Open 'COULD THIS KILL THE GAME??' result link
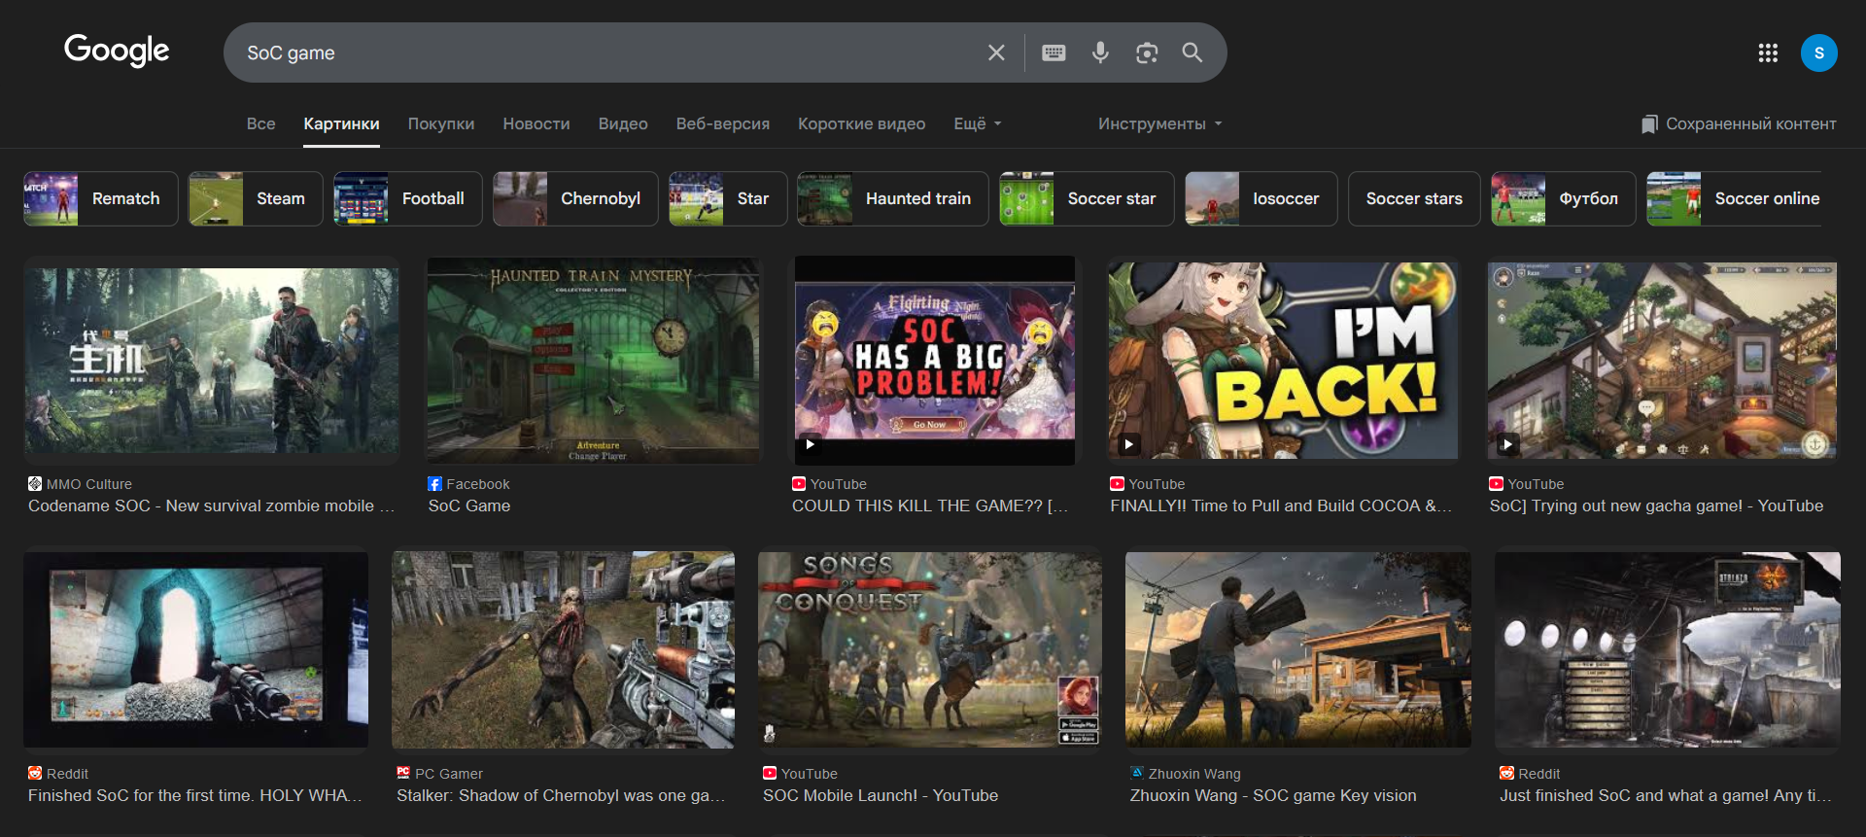1866x837 pixels. tap(930, 506)
